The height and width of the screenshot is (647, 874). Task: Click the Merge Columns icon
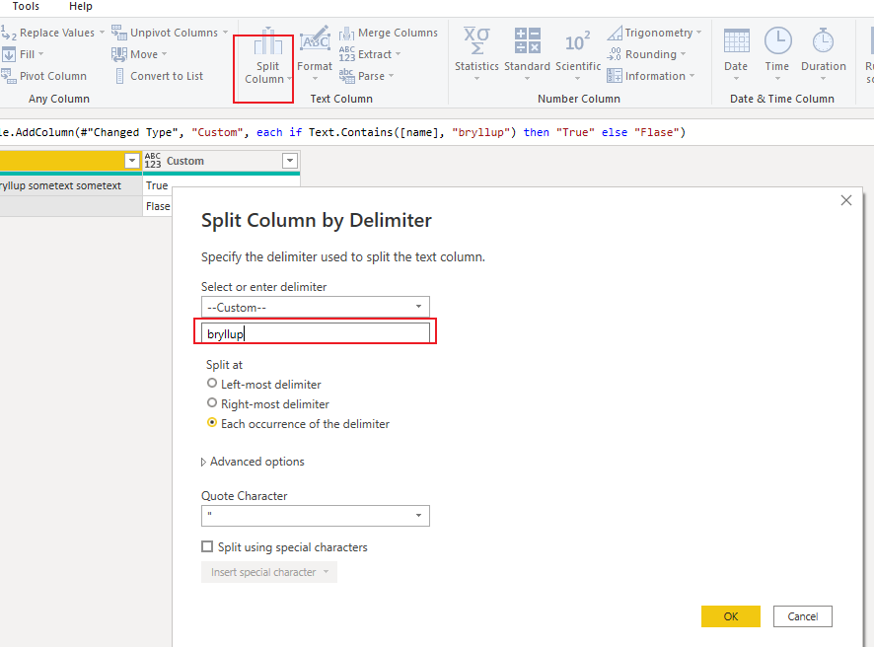click(x=346, y=33)
